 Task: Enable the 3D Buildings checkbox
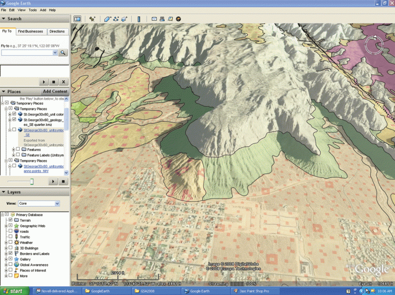point(10,248)
